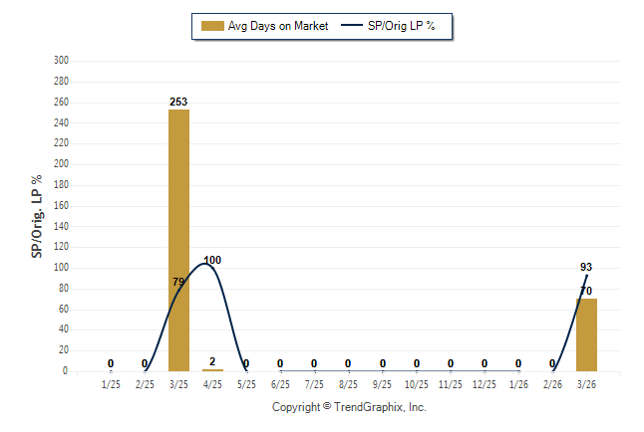Viewport: 644px width, 432px height.
Task: Click the SP/Orig, LP % y-axis title
Action: 37,216
